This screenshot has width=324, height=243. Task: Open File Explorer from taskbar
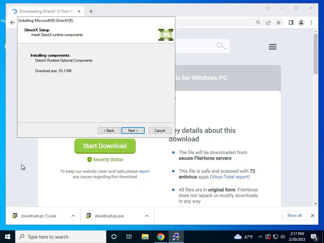point(145,237)
